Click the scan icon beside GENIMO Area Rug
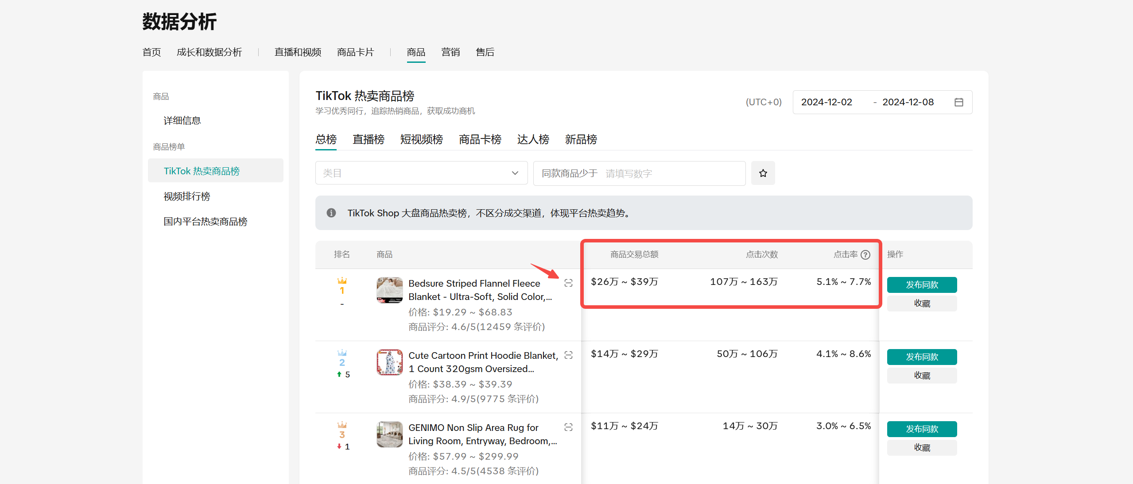The width and height of the screenshot is (1133, 484). coord(568,427)
